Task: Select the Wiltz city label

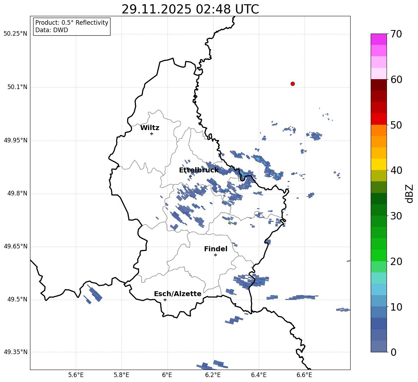Action: (150, 128)
